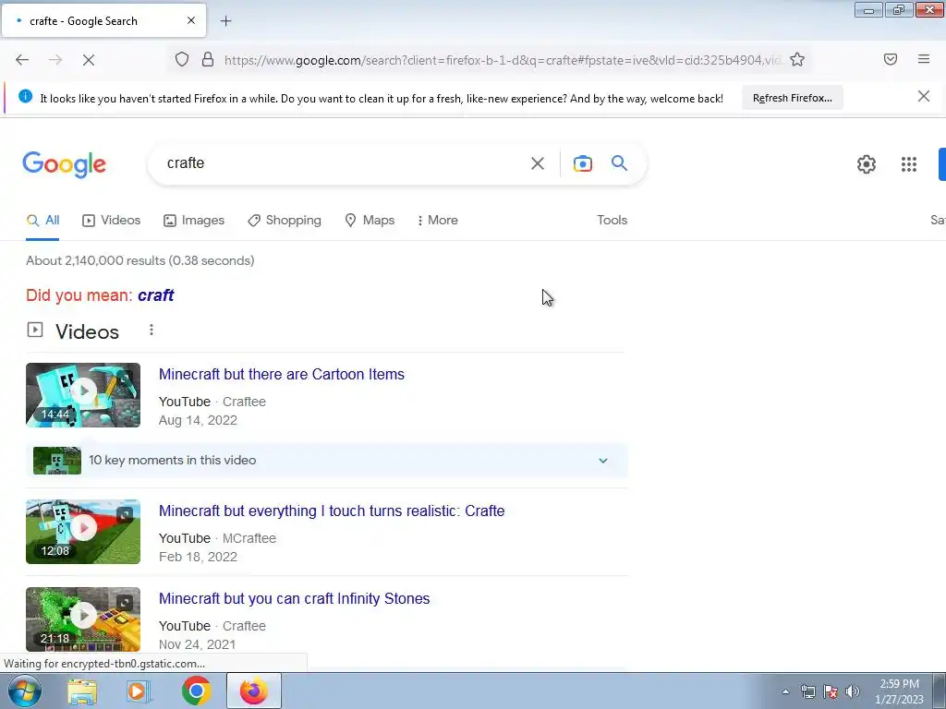Open network status tray icon
Screen dimensions: 946x709
[807, 692]
